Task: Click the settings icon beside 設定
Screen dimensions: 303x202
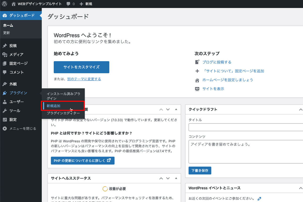Action: [x=5, y=119]
